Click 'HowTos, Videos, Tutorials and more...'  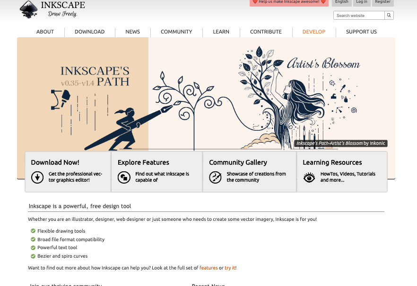click(x=348, y=177)
